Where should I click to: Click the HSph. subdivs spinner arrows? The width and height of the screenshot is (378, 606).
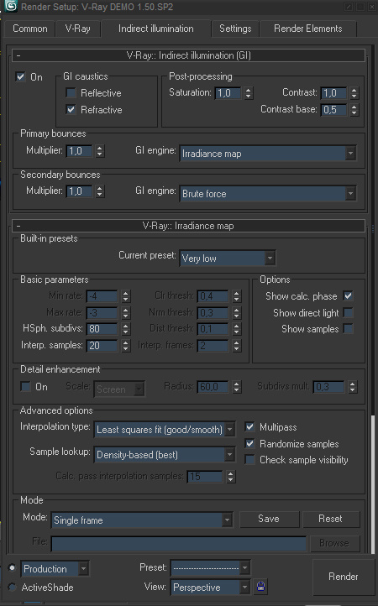click(126, 329)
